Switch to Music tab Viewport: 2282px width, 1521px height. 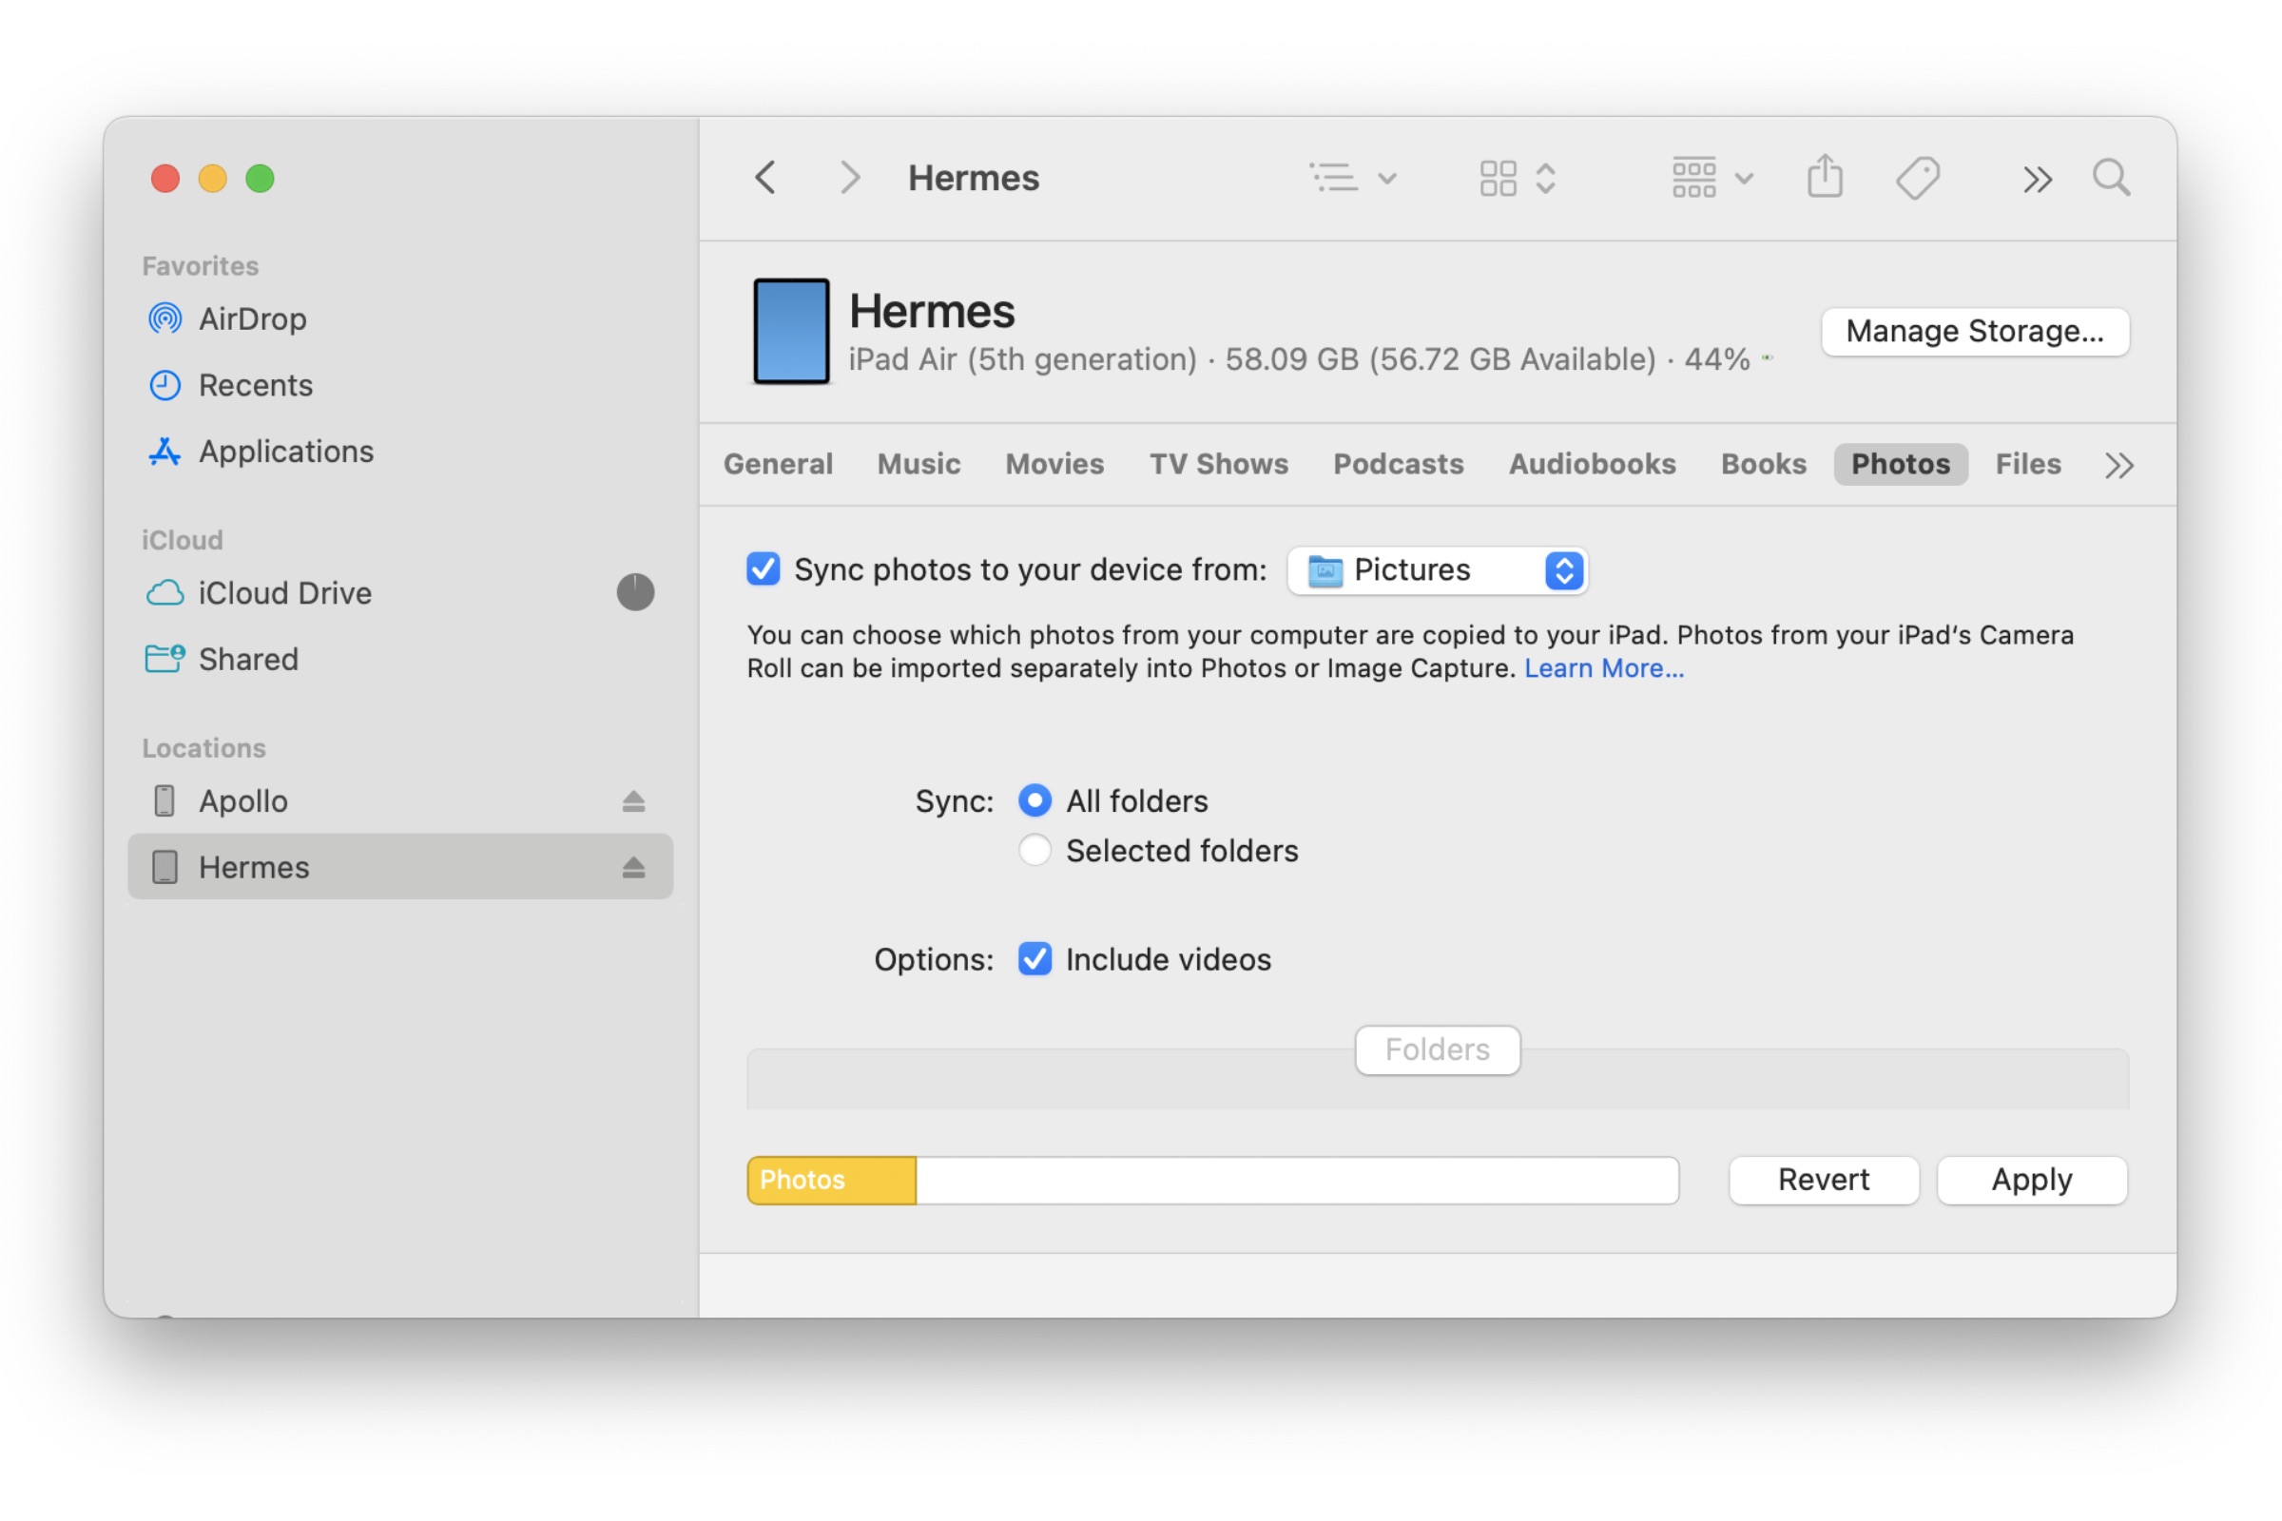(919, 464)
